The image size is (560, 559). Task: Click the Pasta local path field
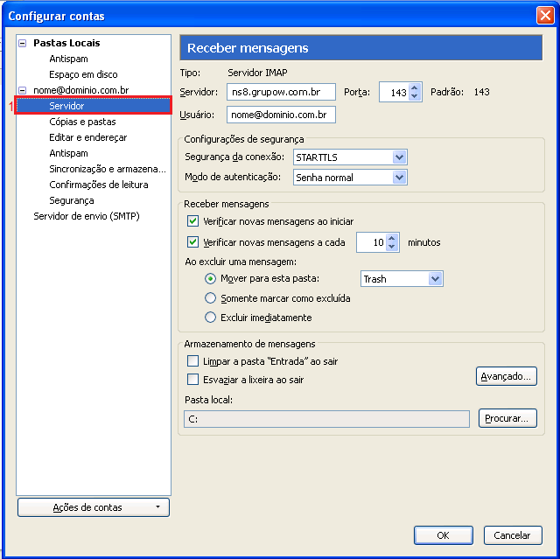pyautogui.click(x=326, y=419)
